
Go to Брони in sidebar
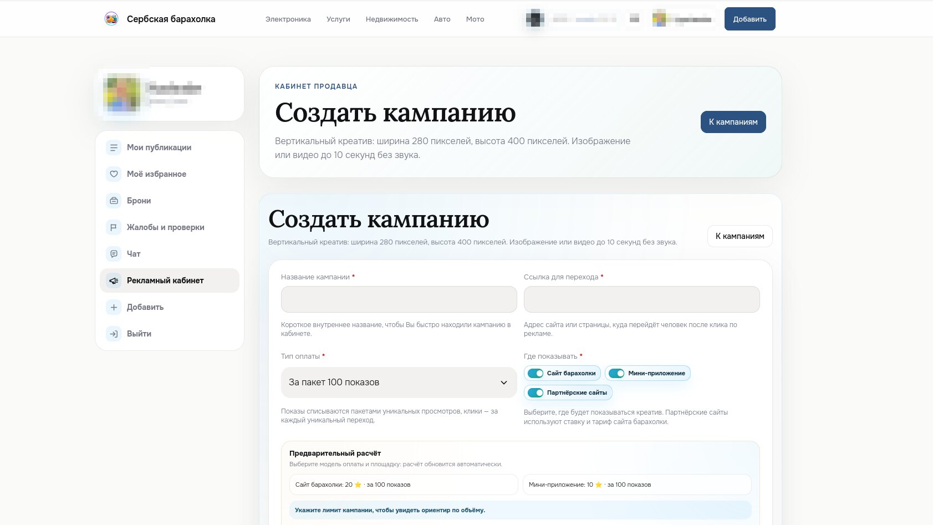[170, 201]
